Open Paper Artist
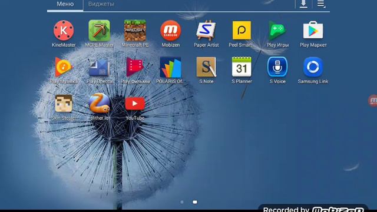Image resolution: width=377 pixels, height=212 pixels. pyautogui.click(x=206, y=31)
